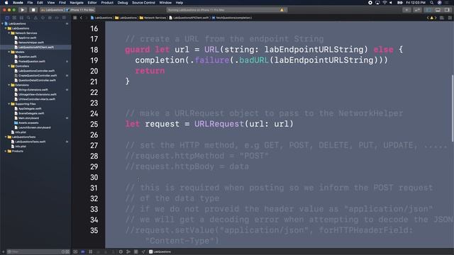Click the Wi-Fi status icon
This screenshot has width=454, height=255.
pyautogui.click(x=384, y=3)
